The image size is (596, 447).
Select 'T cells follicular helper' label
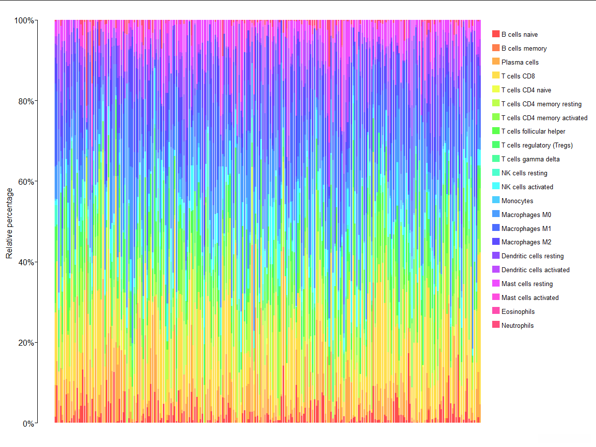pos(533,131)
